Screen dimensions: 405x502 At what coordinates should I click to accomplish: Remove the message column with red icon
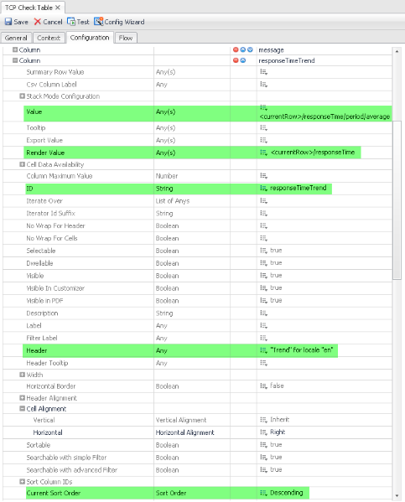click(x=236, y=49)
